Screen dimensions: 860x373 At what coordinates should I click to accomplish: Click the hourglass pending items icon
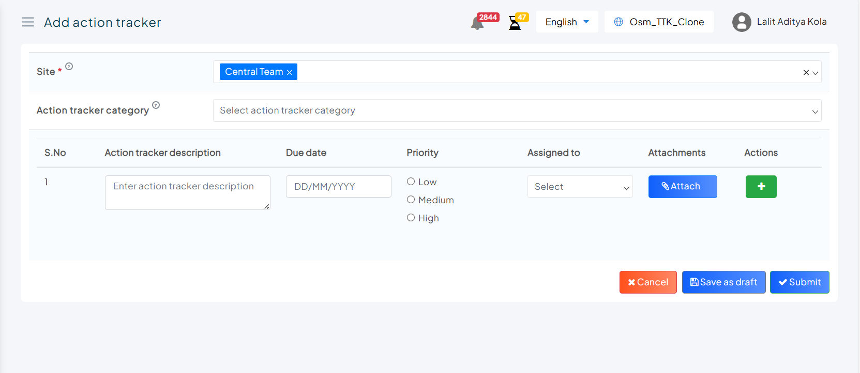click(x=515, y=23)
